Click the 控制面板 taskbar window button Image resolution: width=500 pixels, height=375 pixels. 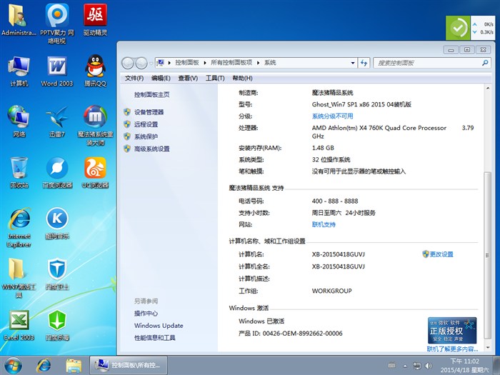(128, 365)
